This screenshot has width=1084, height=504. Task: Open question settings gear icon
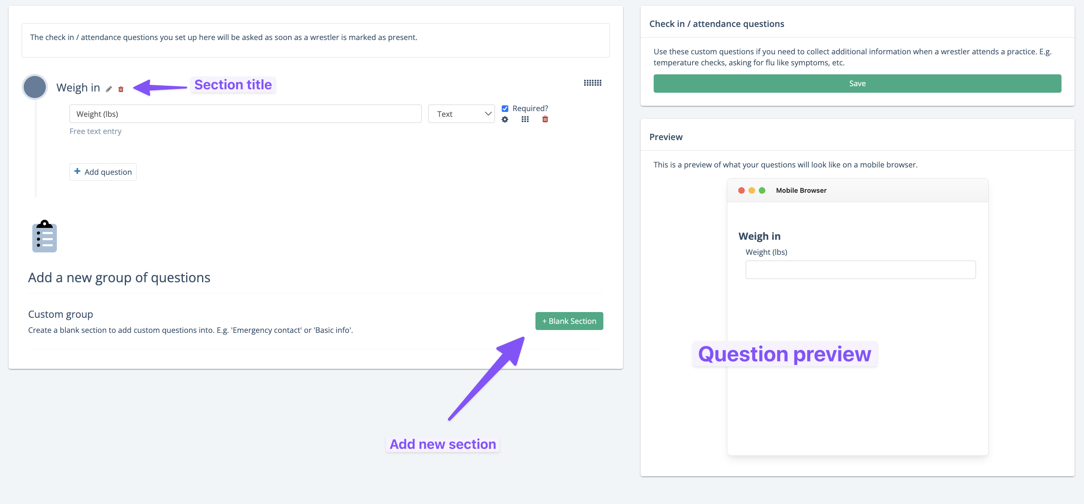click(x=505, y=119)
